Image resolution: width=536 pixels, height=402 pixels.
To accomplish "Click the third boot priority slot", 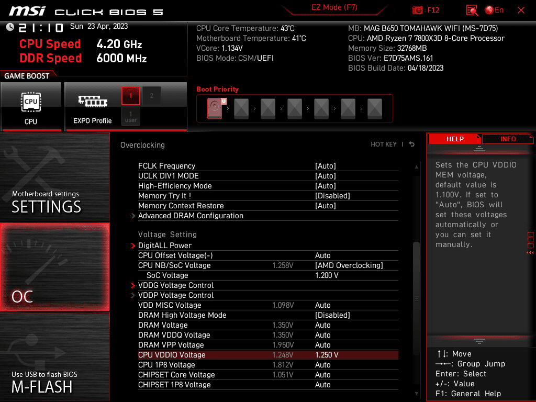I will point(268,108).
